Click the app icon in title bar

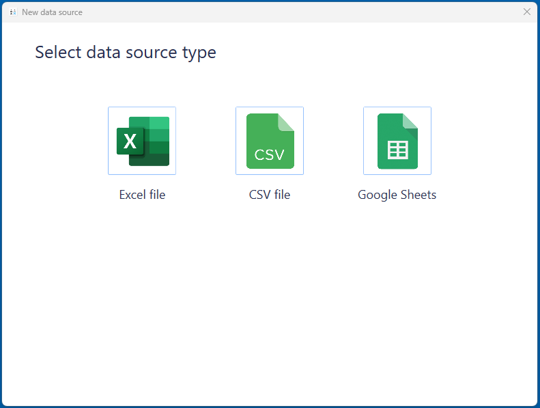coord(13,12)
